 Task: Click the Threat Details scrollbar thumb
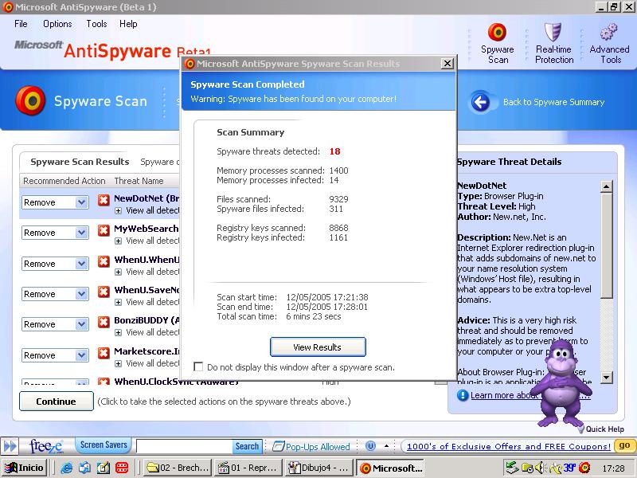(x=606, y=245)
